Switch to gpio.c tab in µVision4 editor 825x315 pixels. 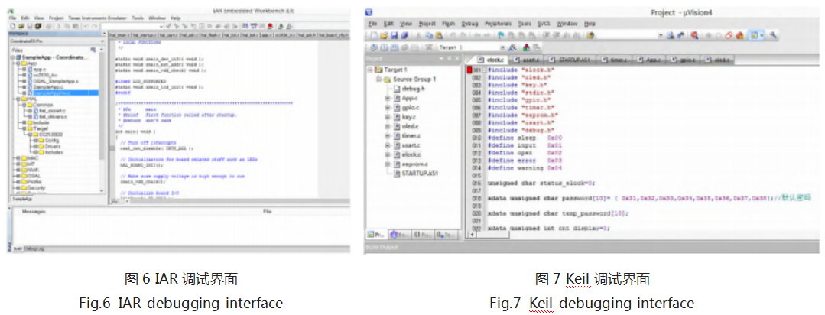[684, 60]
